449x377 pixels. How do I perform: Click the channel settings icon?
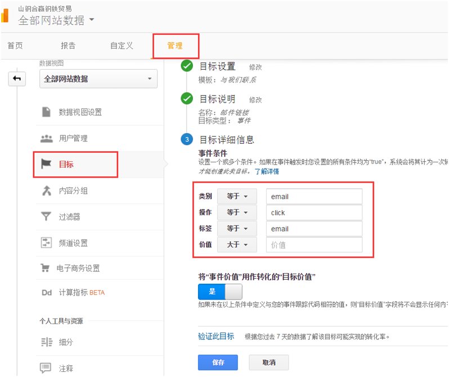[46, 243]
